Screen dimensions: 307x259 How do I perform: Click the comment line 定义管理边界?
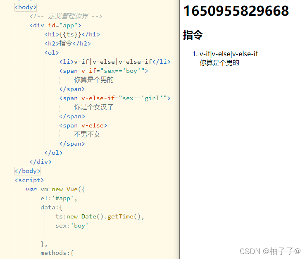coord(66,16)
